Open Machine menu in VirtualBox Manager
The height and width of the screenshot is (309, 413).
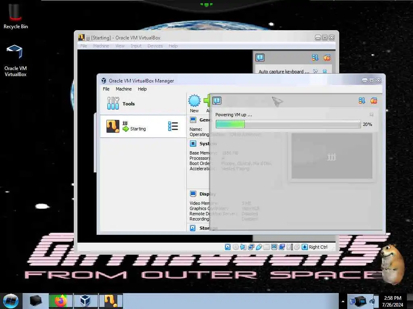(x=123, y=89)
